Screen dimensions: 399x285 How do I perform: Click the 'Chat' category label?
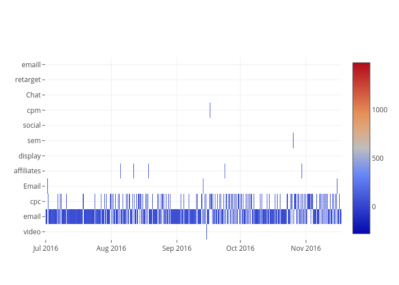click(x=33, y=95)
